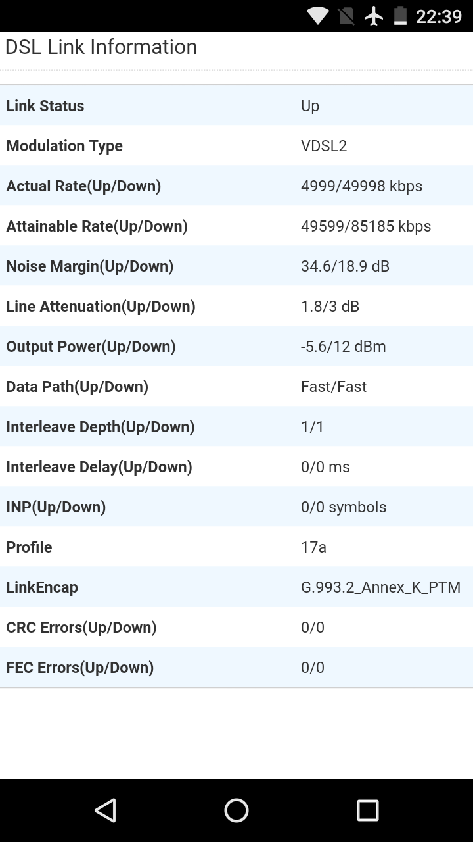Click the Noise Margin value 34.6/18.9 dB

click(345, 266)
